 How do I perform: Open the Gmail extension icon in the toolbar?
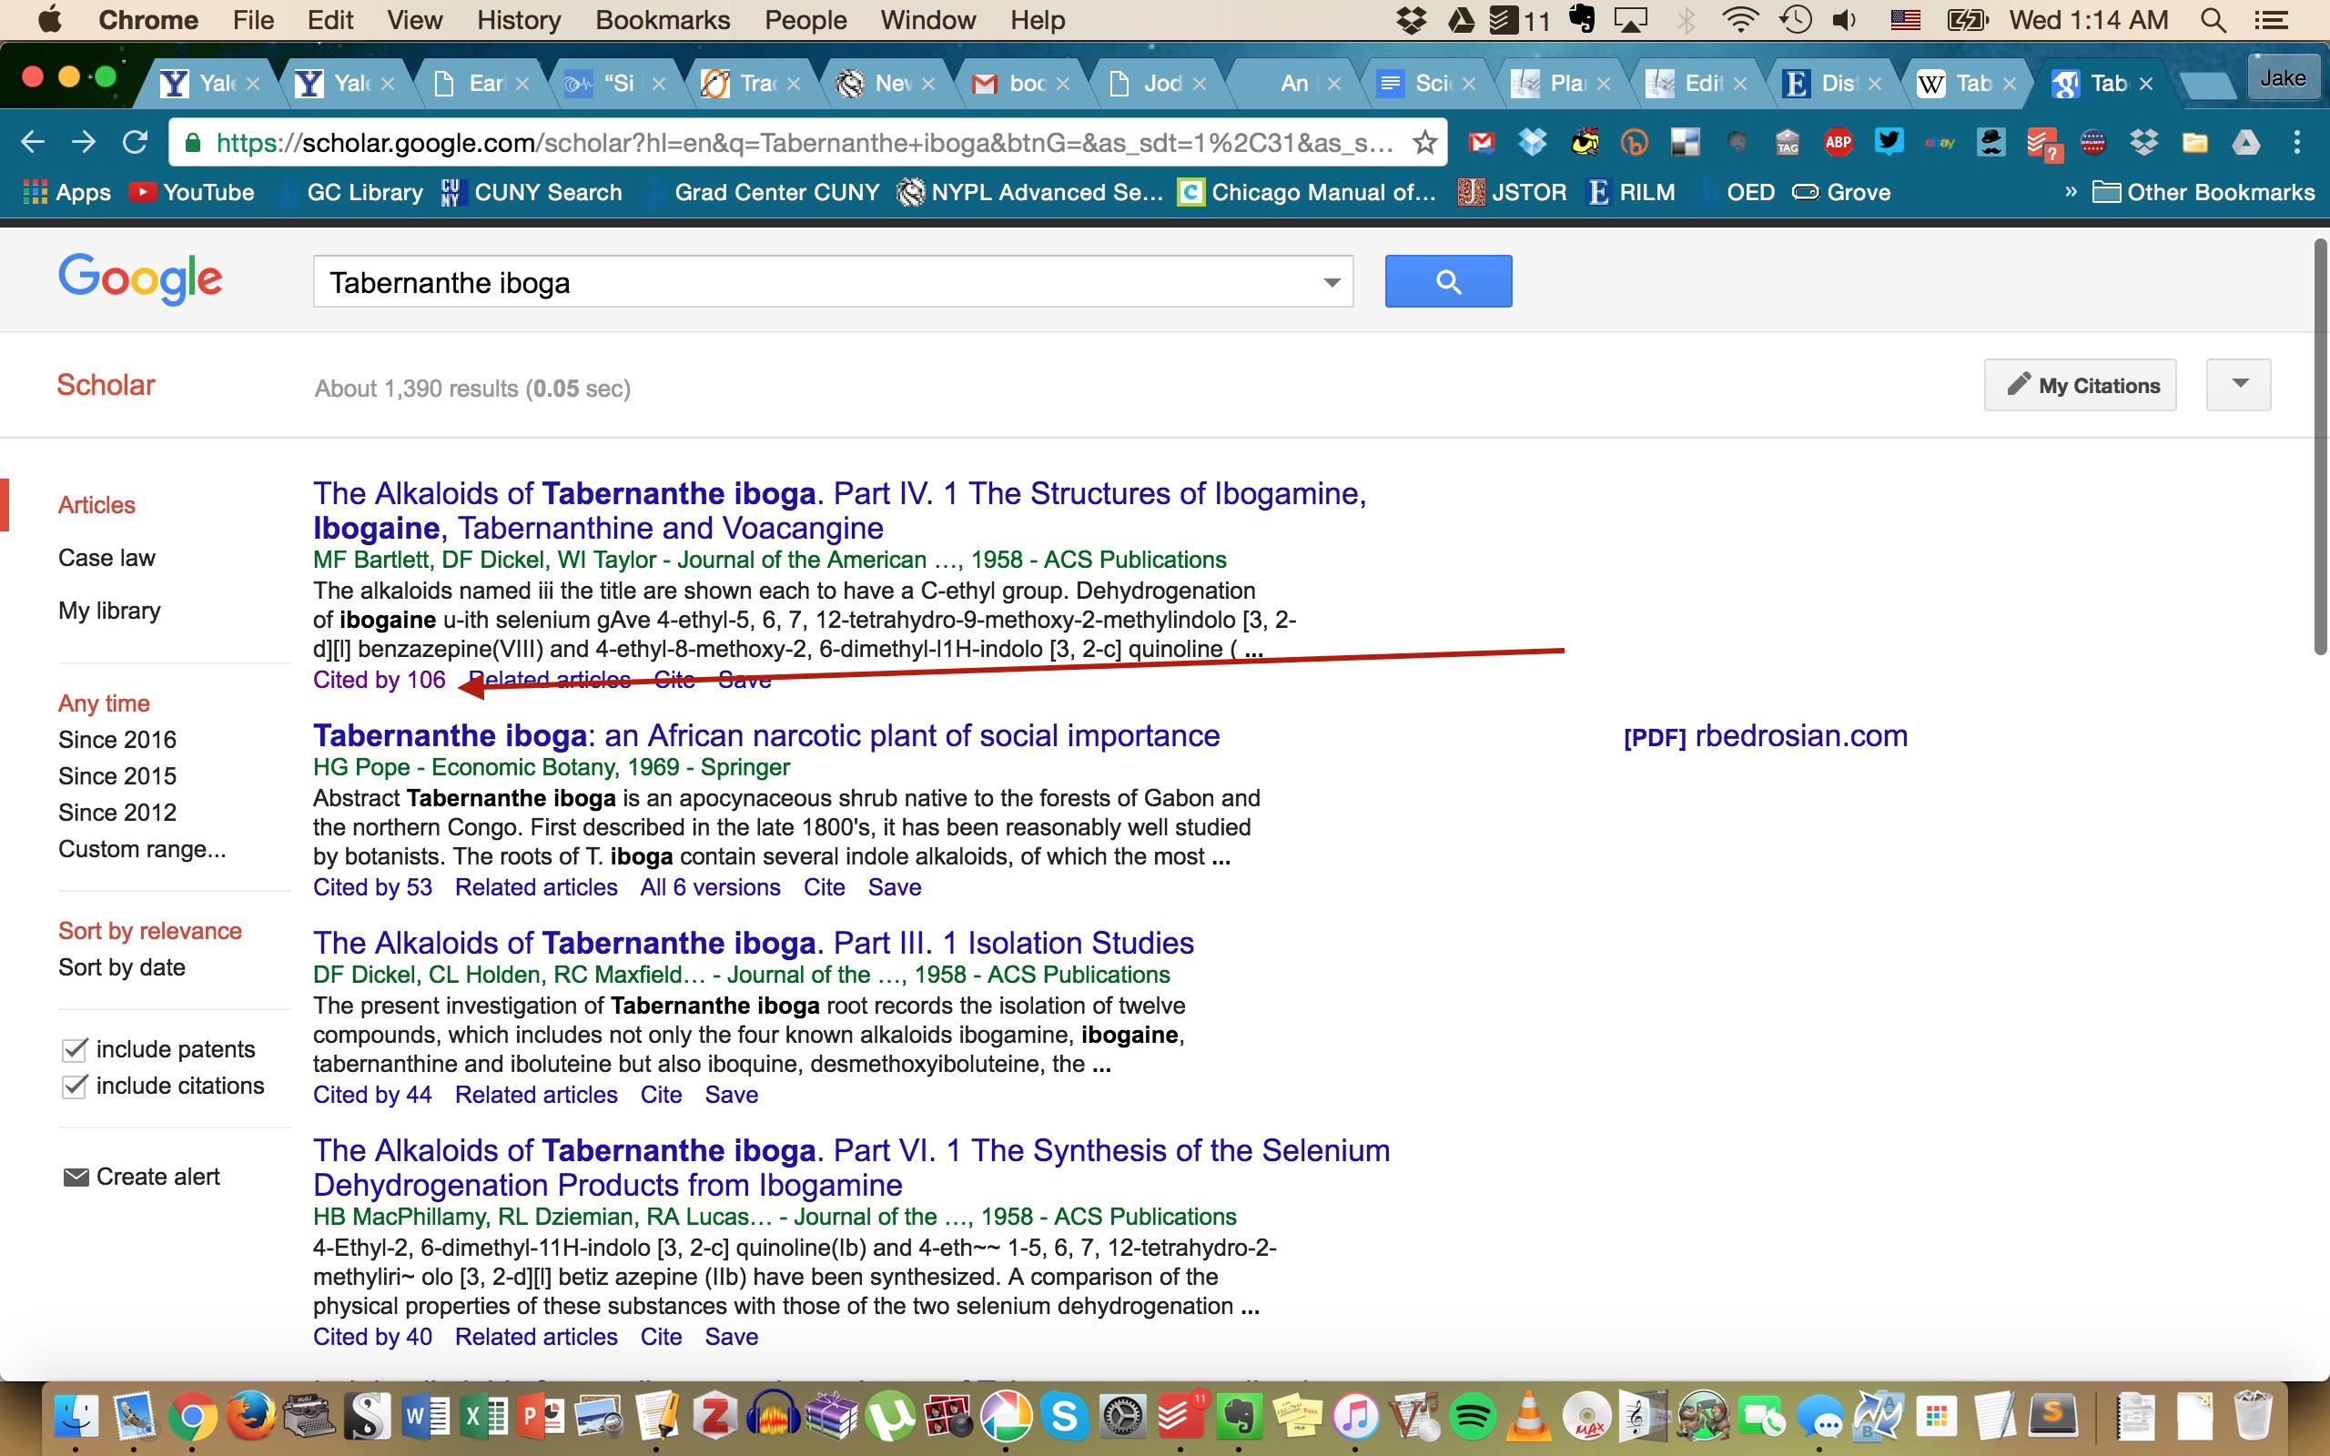1481,143
